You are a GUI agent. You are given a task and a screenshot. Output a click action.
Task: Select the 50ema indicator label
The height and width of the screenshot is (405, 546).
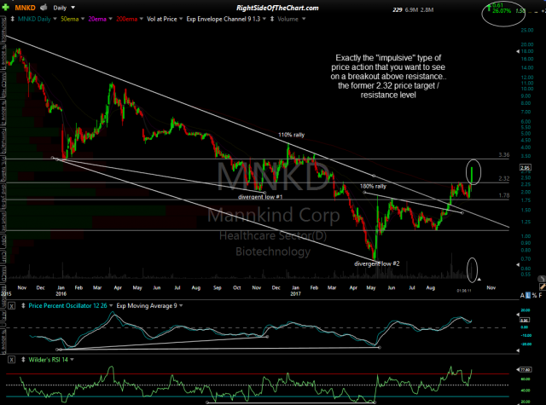click(x=70, y=19)
